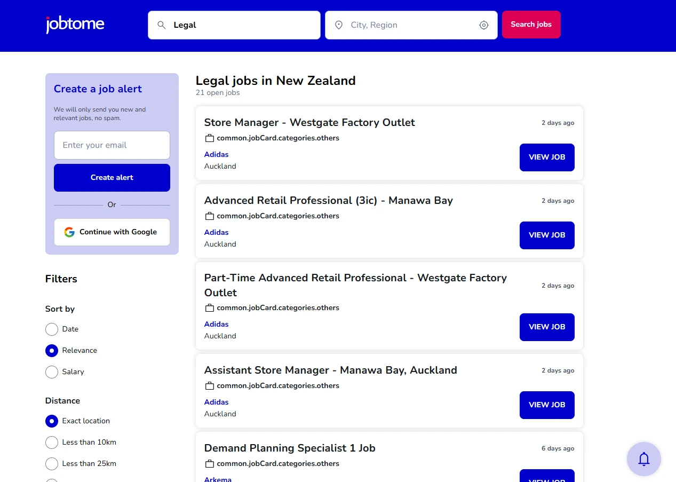Screen dimensions: 676x482
Task: Open the Advanced Retail Professional (3ic) - Manawa Bay title
Action: [329, 201]
